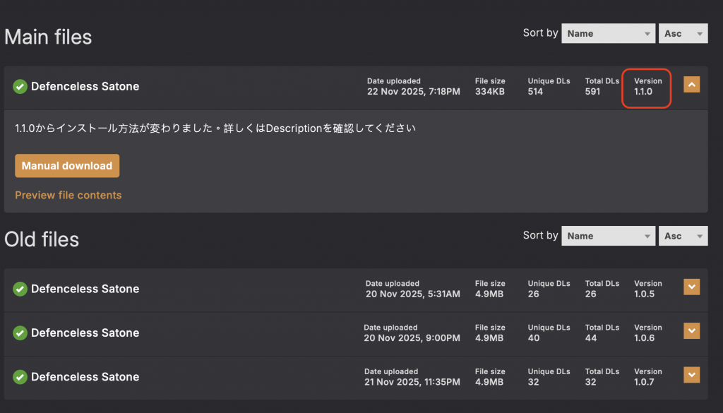Click the Manual download button

click(x=67, y=166)
